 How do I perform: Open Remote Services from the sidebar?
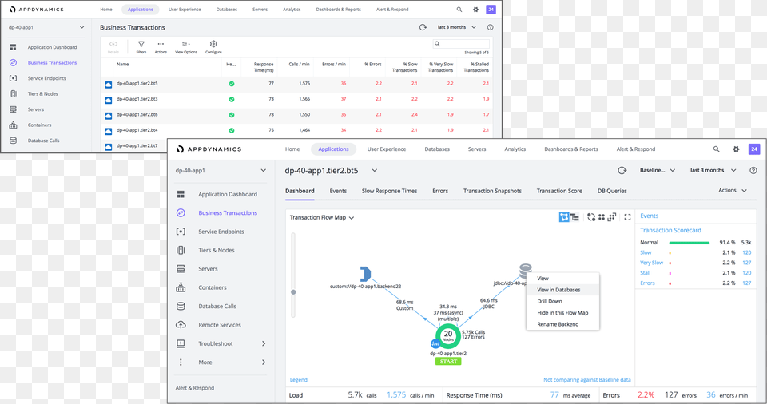219,325
